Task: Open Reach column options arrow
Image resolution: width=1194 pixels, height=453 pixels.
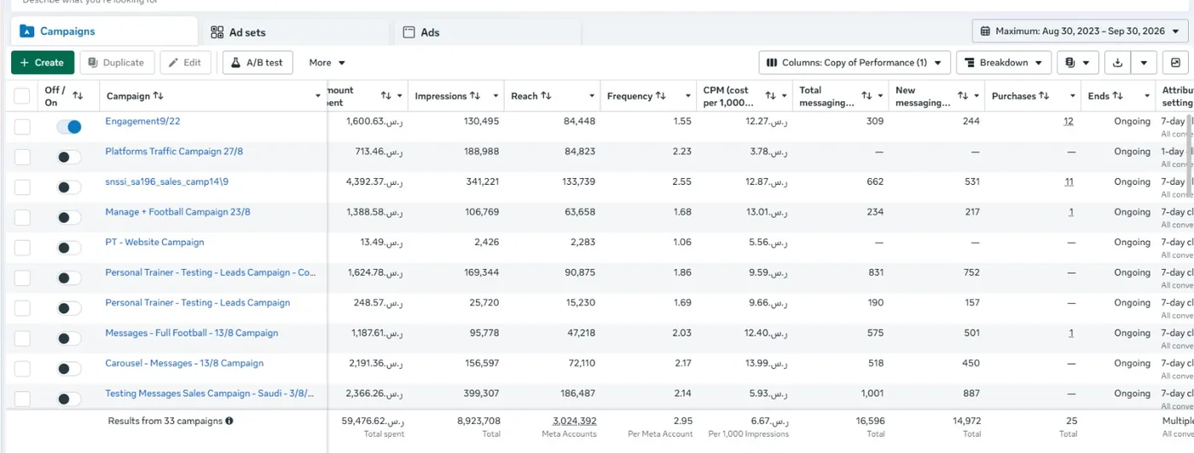Action: point(592,96)
